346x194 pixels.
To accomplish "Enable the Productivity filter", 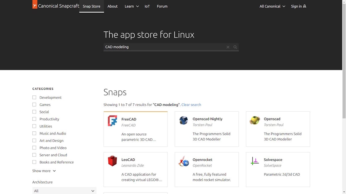I will click(34, 119).
